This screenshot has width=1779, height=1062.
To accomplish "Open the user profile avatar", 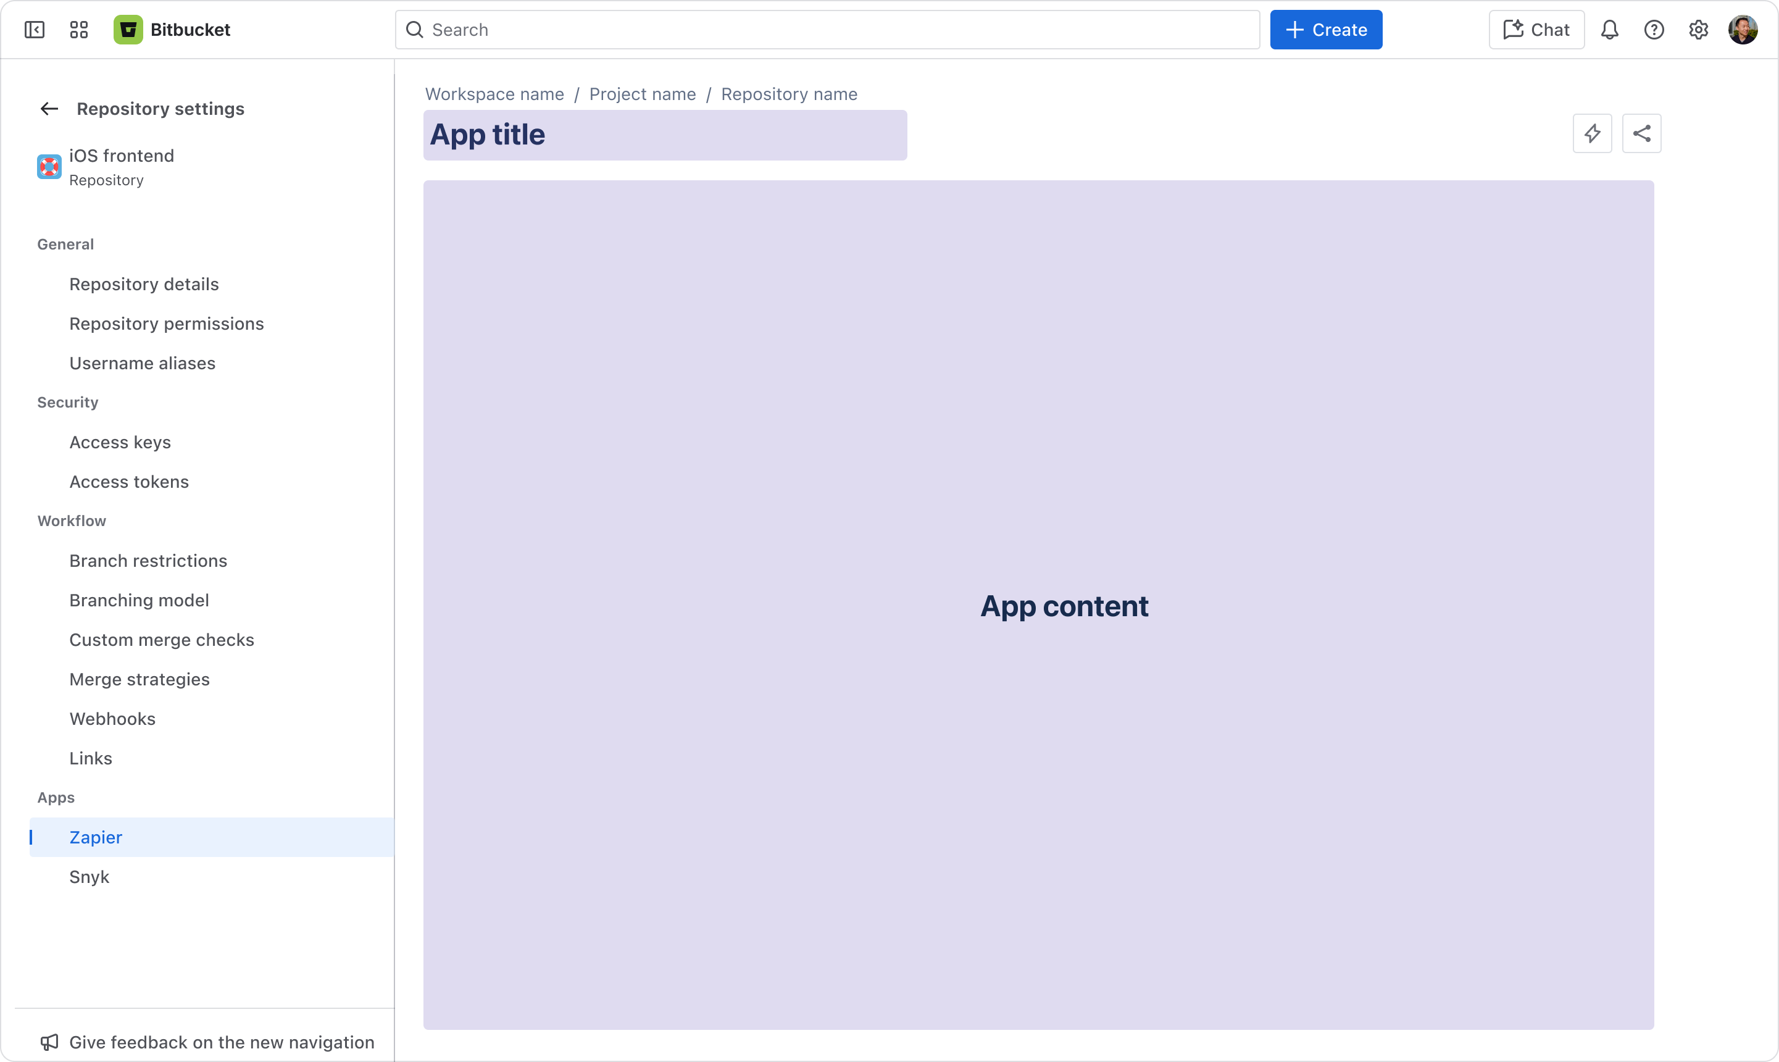I will 1743,30.
